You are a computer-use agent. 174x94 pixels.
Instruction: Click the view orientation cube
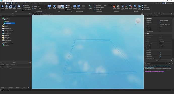(x=138, y=21)
